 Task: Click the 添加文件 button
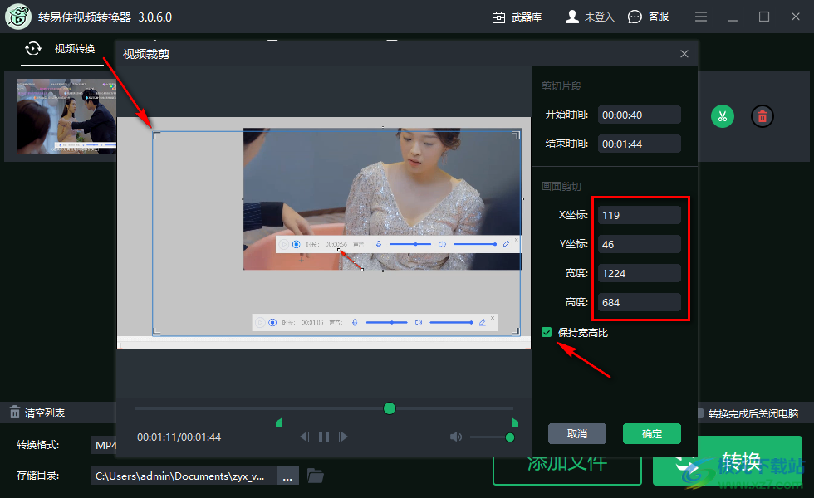pyautogui.click(x=567, y=470)
